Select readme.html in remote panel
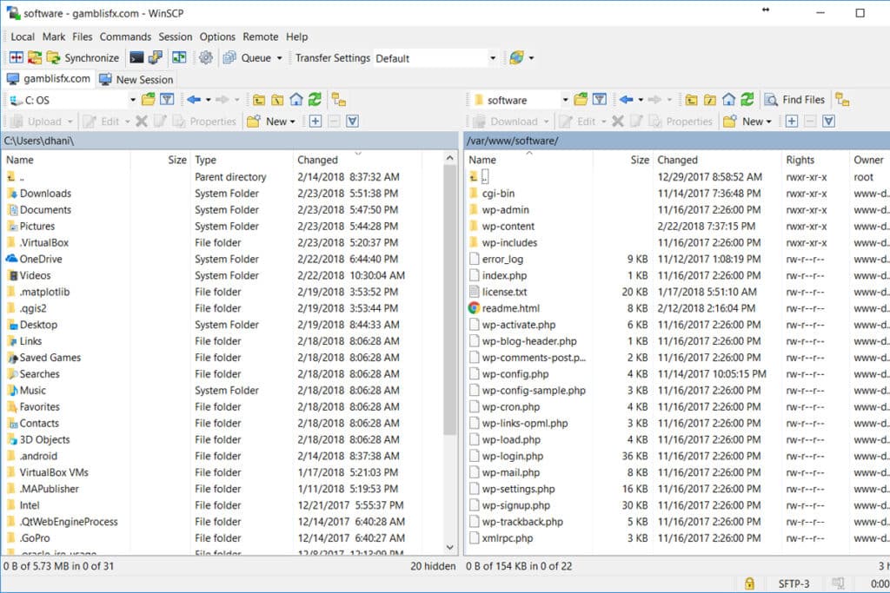This screenshot has height=593, width=890. click(x=511, y=308)
